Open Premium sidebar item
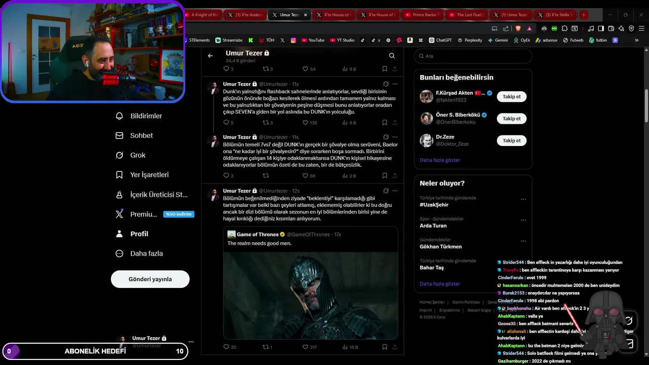The width and height of the screenshot is (649, 365). (155, 214)
